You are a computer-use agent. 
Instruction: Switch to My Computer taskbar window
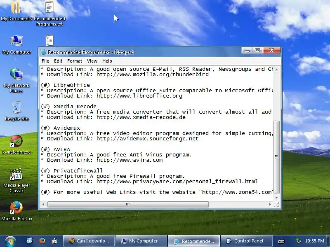[141, 241]
